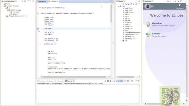
Task: Select bewegen() method in Outline
Action: [130, 39]
